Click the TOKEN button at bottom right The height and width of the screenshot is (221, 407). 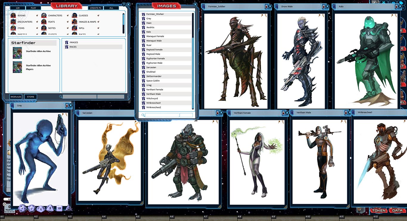(379, 210)
